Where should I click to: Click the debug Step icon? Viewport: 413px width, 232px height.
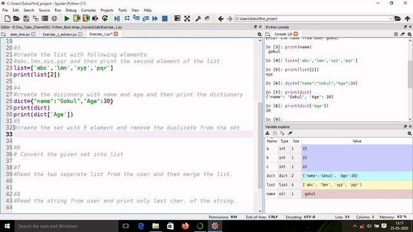127,19
